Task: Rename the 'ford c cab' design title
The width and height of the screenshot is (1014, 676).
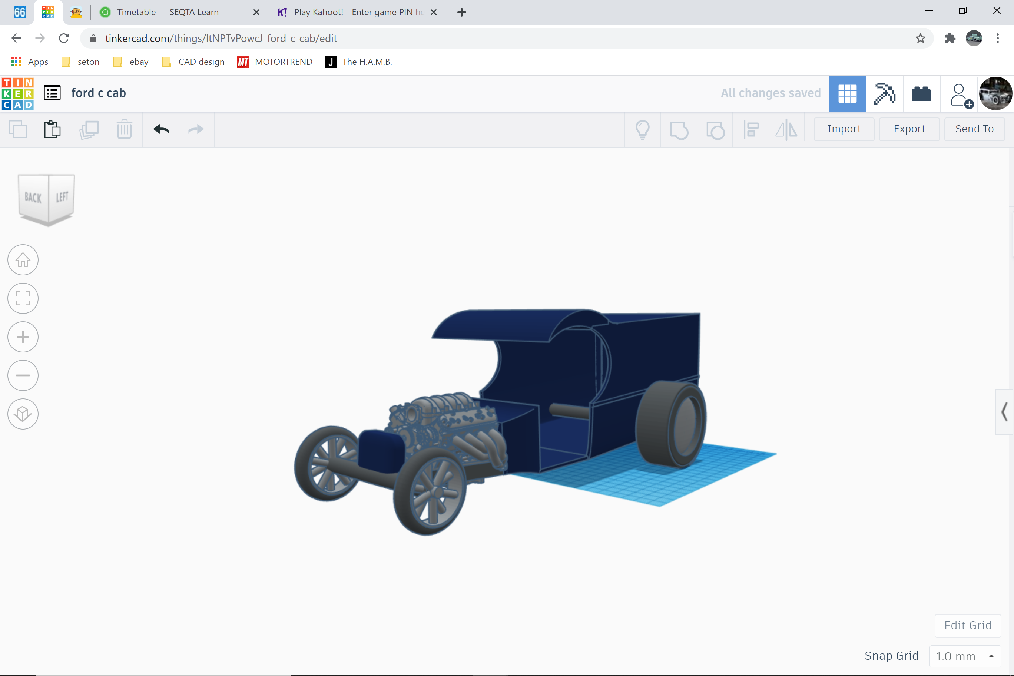Action: point(99,93)
